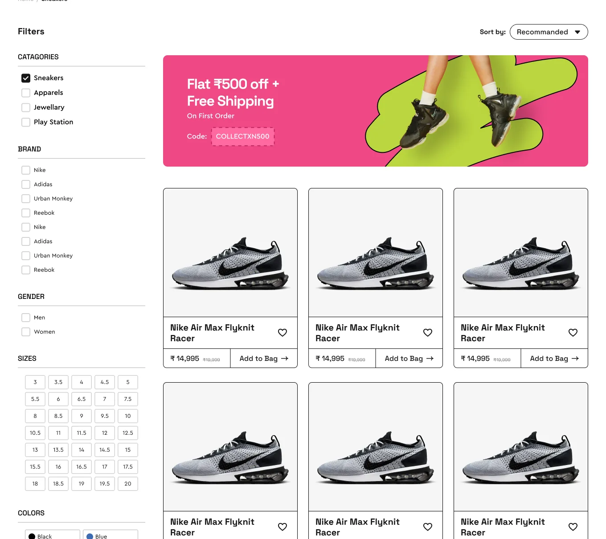View the bottom-row middle shoe photo
This screenshot has width=606, height=539.
point(376,447)
